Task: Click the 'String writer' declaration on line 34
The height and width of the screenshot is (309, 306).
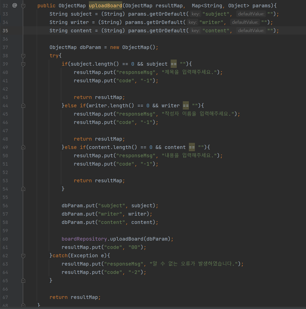Action: click(69, 22)
